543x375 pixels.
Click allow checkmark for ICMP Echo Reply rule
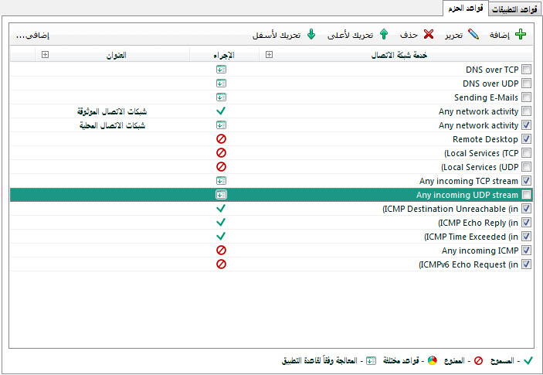221,223
